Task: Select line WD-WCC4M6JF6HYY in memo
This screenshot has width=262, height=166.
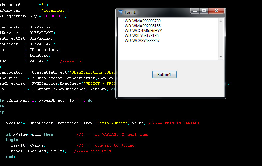Action: coord(143,31)
